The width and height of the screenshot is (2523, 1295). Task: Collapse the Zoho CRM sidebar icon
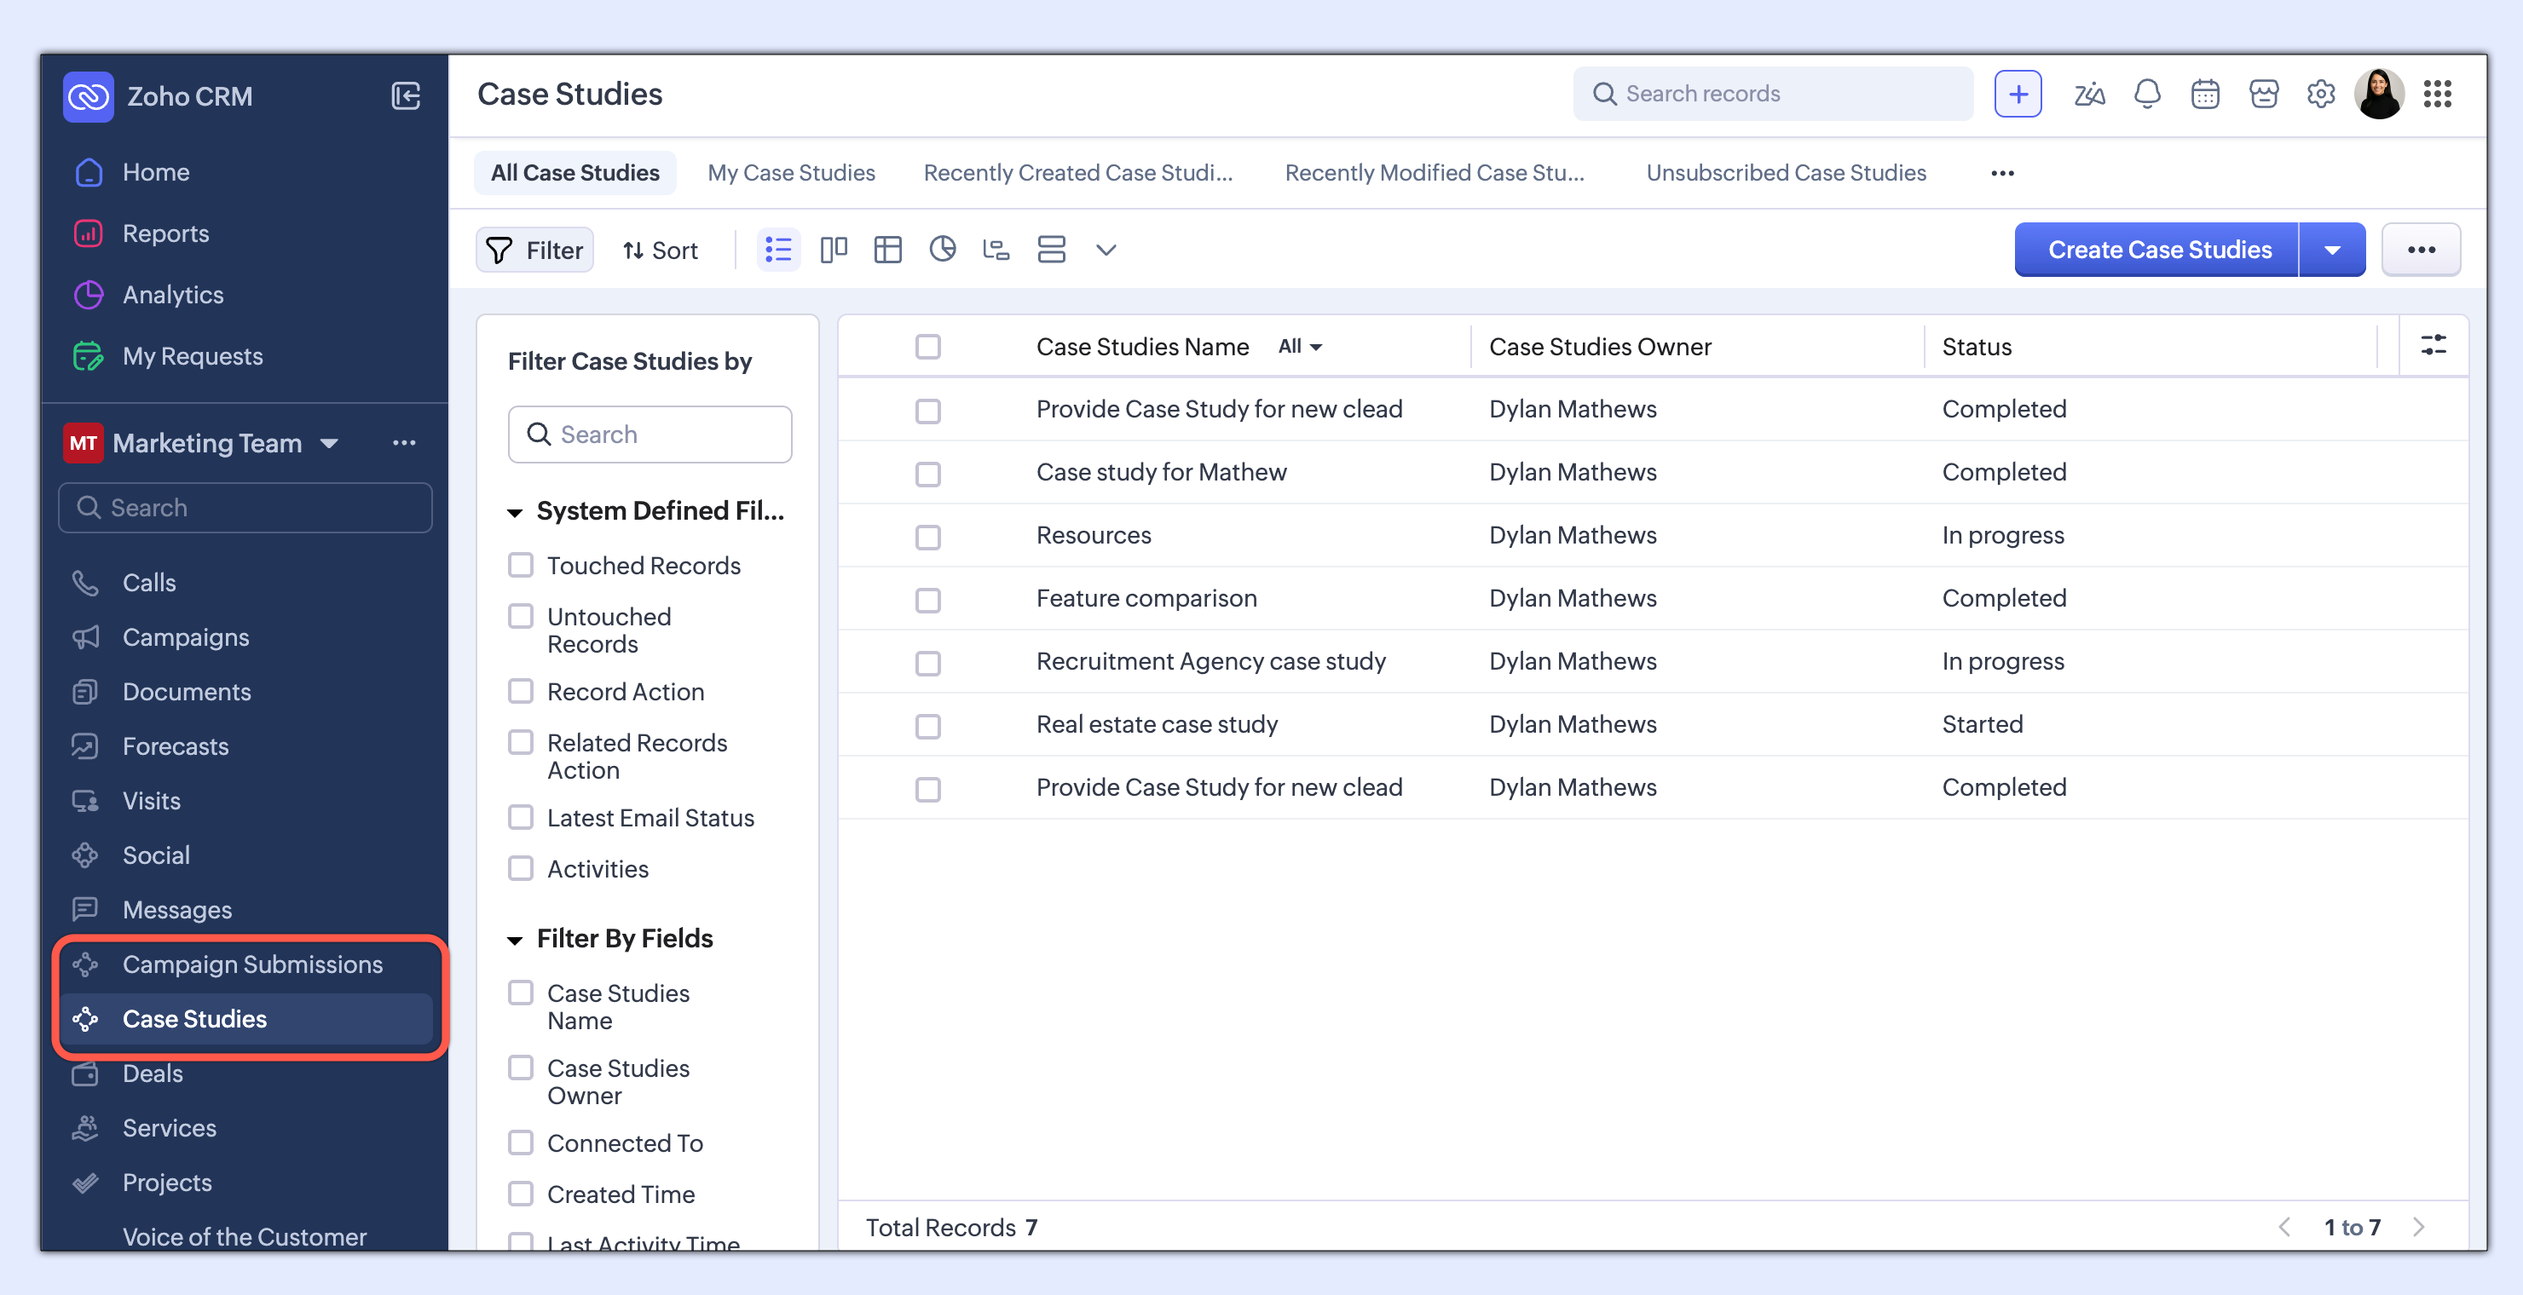(x=406, y=95)
